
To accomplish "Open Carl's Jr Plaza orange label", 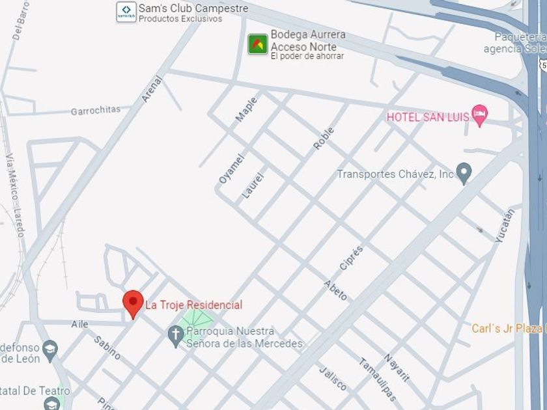I will pos(509,329).
